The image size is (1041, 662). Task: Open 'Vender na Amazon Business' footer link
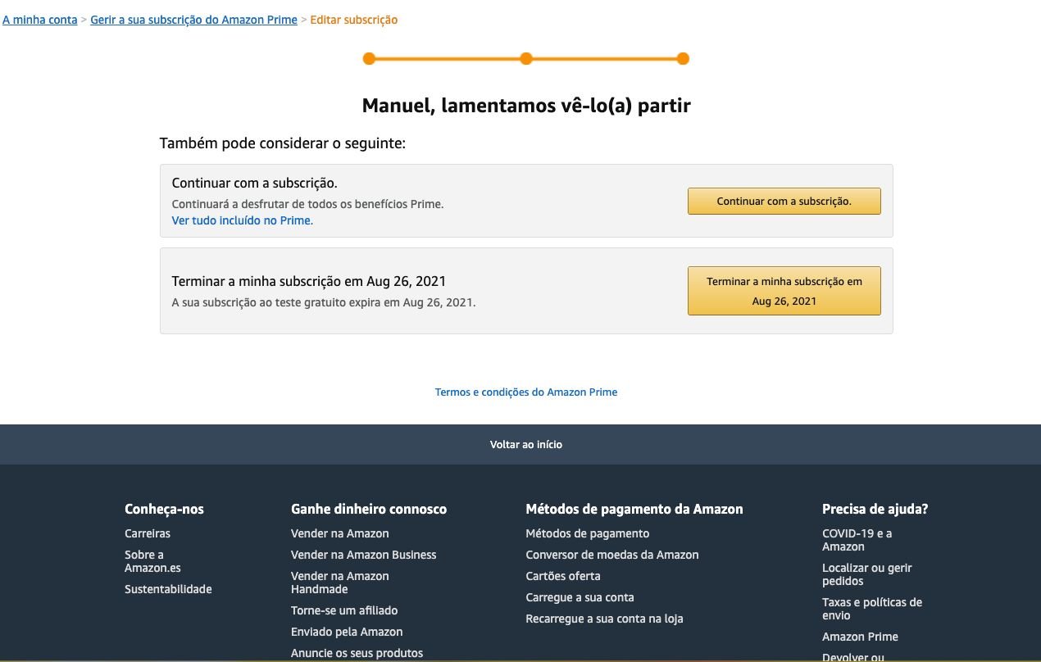[x=364, y=555]
